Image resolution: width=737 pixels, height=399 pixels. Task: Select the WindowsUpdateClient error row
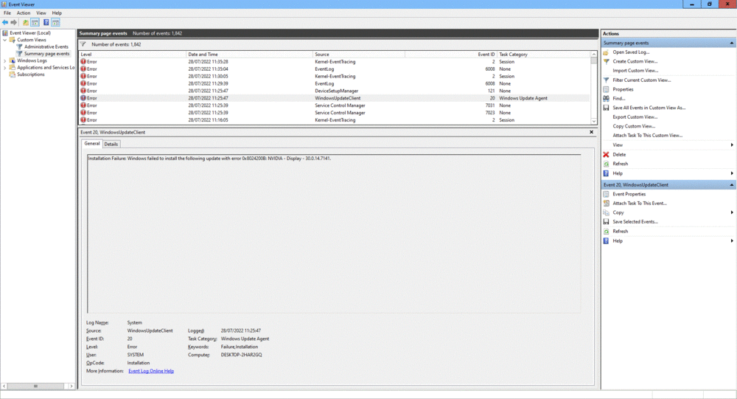[x=334, y=98]
